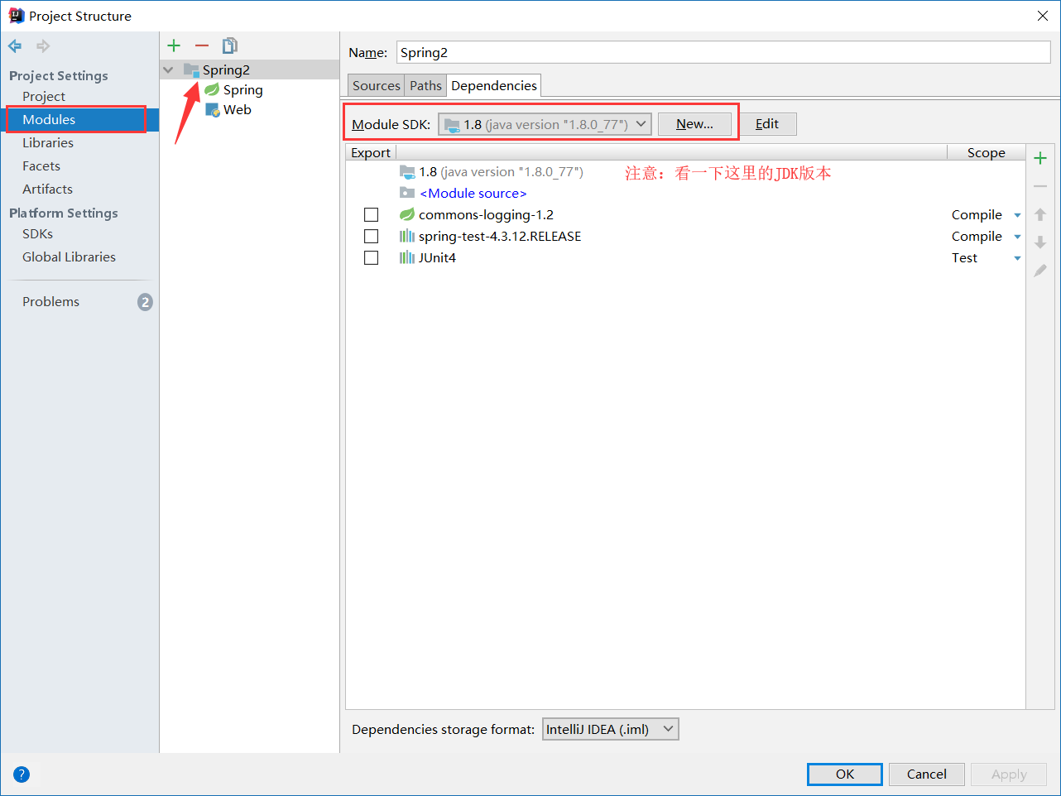1061x796 pixels.
Task: Switch to the Sources tab
Action: (376, 85)
